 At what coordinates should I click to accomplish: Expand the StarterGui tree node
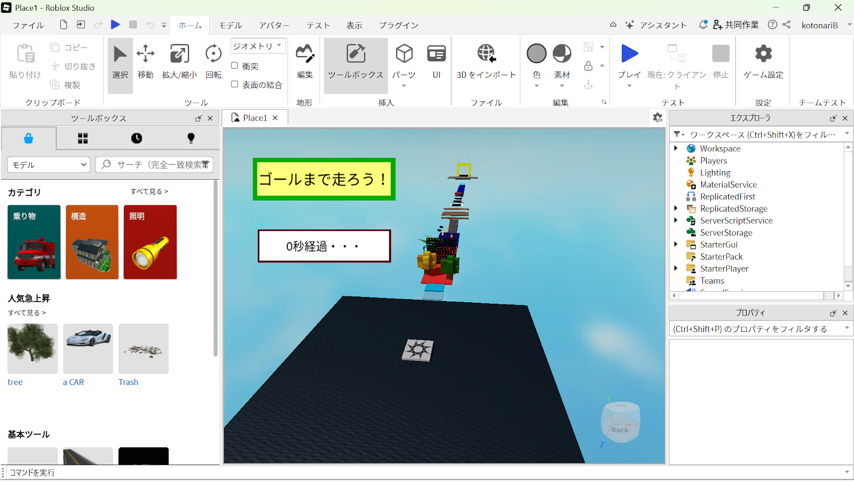click(676, 244)
